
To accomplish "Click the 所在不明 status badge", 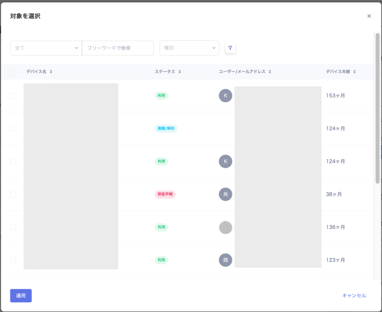I will tap(165, 194).
